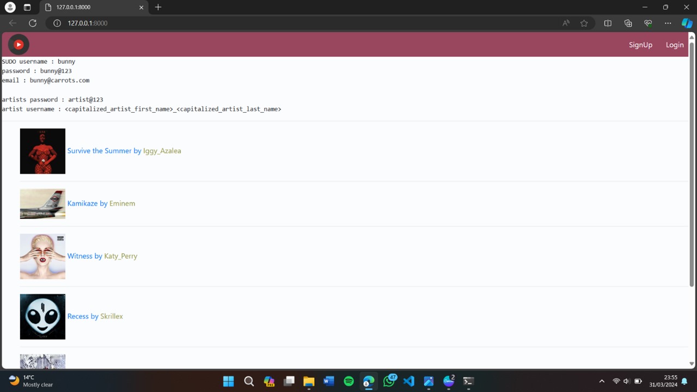
Task: Open the SignUp page
Action: pos(640,45)
